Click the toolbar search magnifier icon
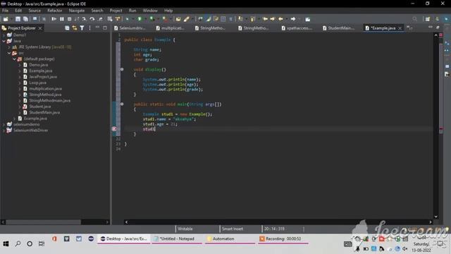The width and height of the screenshot is (451, 254). click(414, 19)
